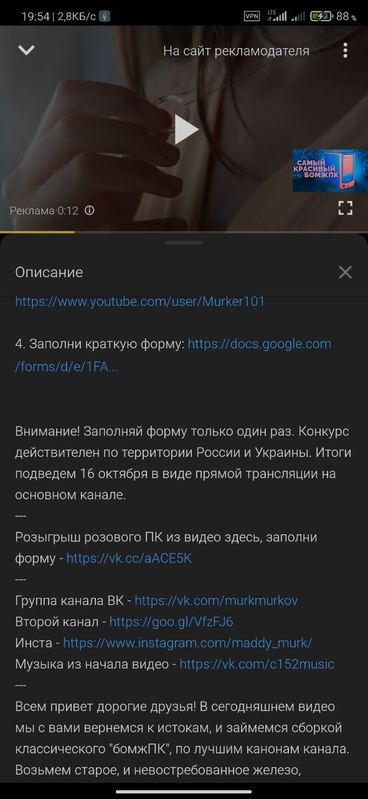Visit the vk.com/murkmurkov group link
This screenshot has height=799, width=368.
(x=216, y=601)
